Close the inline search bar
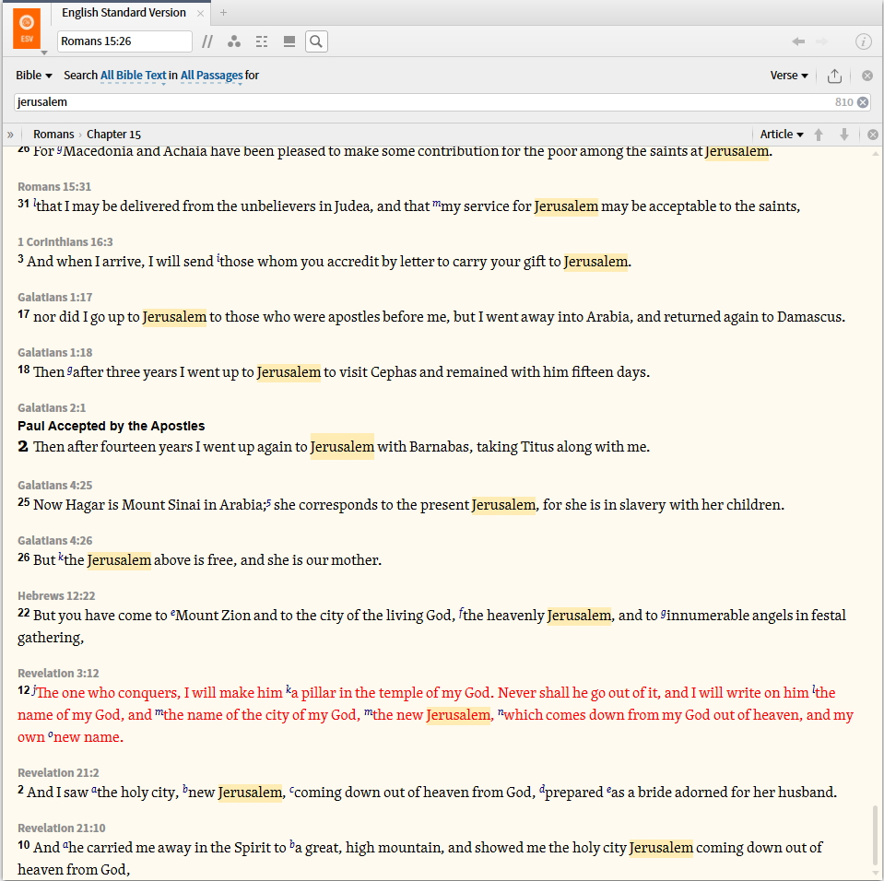Image resolution: width=884 pixels, height=881 pixels. (867, 76)
